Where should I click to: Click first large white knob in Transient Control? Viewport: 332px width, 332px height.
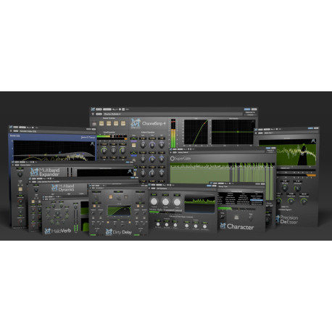154,202
